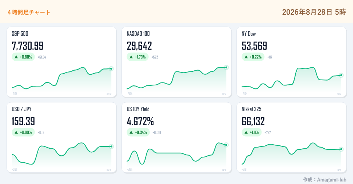353x184 pixels.
Task: Click the -36h axis label on Nikkei 225
Action: click(245, 169)
